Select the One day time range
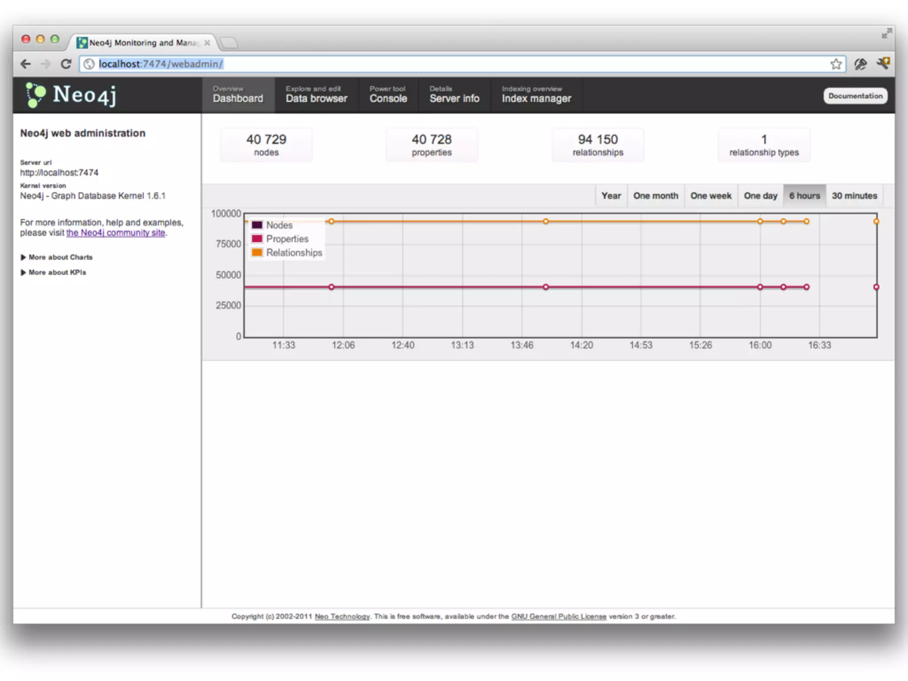 760,196
